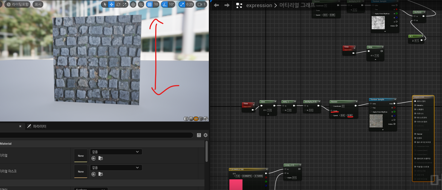Click 월드 포지션 오프셋 pin on expression node
442x190 pixels.
415,142
